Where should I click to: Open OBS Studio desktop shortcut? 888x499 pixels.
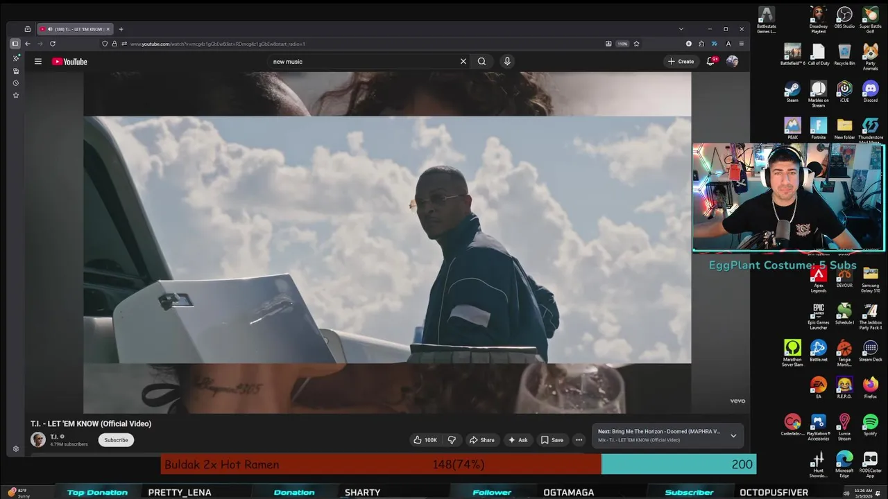[844, 18]
